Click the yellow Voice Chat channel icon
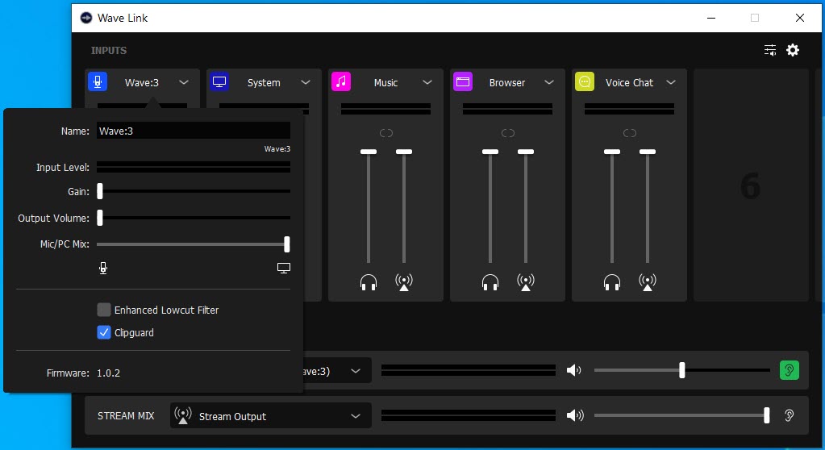This screenshot has width=825, height=450. [x=585, y=81]
